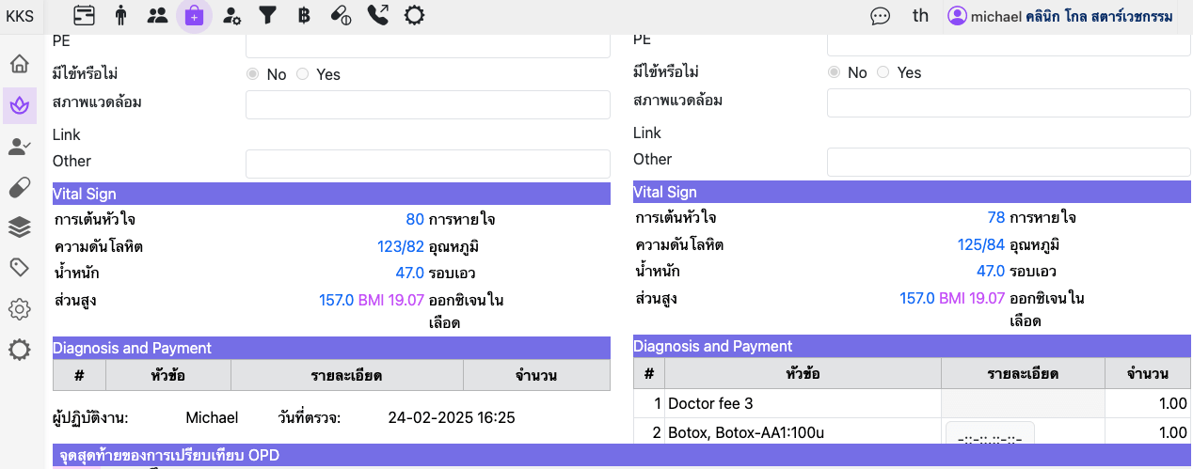Open the home icon in sidebar
The image size is (1193, 469).
[x=19, y=64]
